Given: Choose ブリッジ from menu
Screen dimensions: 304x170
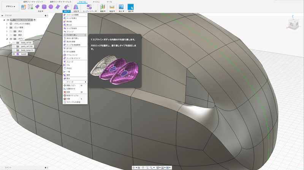Looking at the screenshot, I should [x=75, y=32].
